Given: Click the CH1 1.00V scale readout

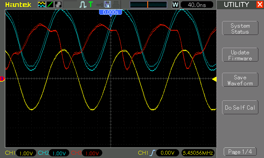Looking at the screenshot, I should click(26, 153).
